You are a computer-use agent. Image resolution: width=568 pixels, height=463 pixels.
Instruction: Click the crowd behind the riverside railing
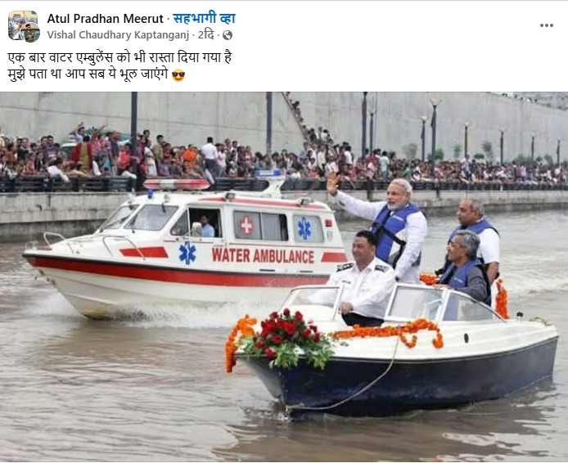click(x=282, y=160)
